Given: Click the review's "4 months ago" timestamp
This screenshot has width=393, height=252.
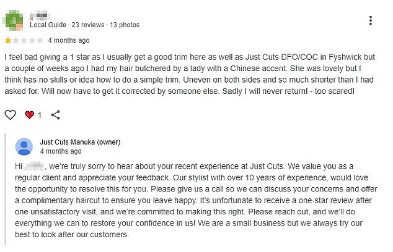Looking at the screenshot, I should [x=68, y=41].
